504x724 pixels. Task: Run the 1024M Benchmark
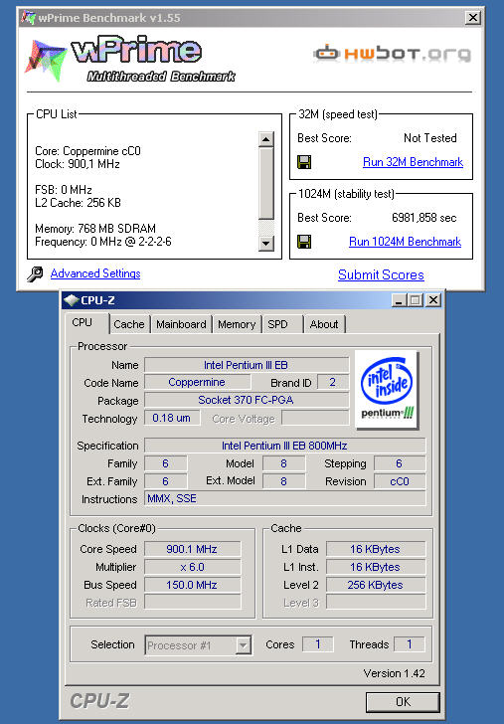(406, 242)
